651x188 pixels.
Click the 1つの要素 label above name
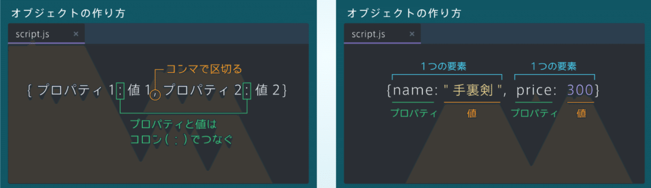pyautogui.click(x=443, y=66)
